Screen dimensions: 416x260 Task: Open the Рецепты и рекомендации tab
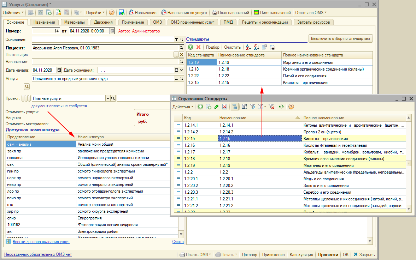click(265, 22)
